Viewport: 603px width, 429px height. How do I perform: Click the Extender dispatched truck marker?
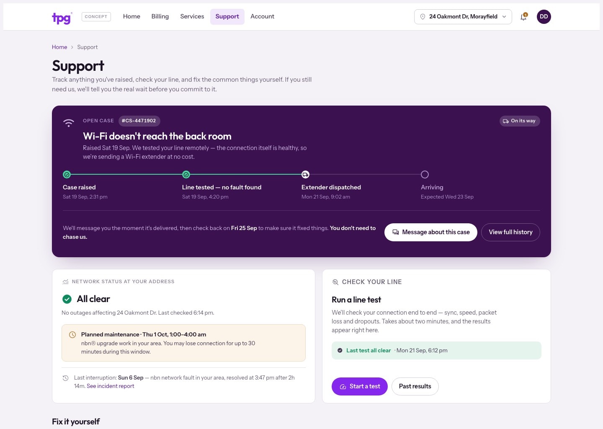click(x=306, y=174)
